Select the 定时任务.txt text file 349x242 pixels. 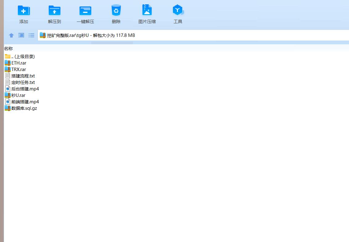tap(23, 82)
